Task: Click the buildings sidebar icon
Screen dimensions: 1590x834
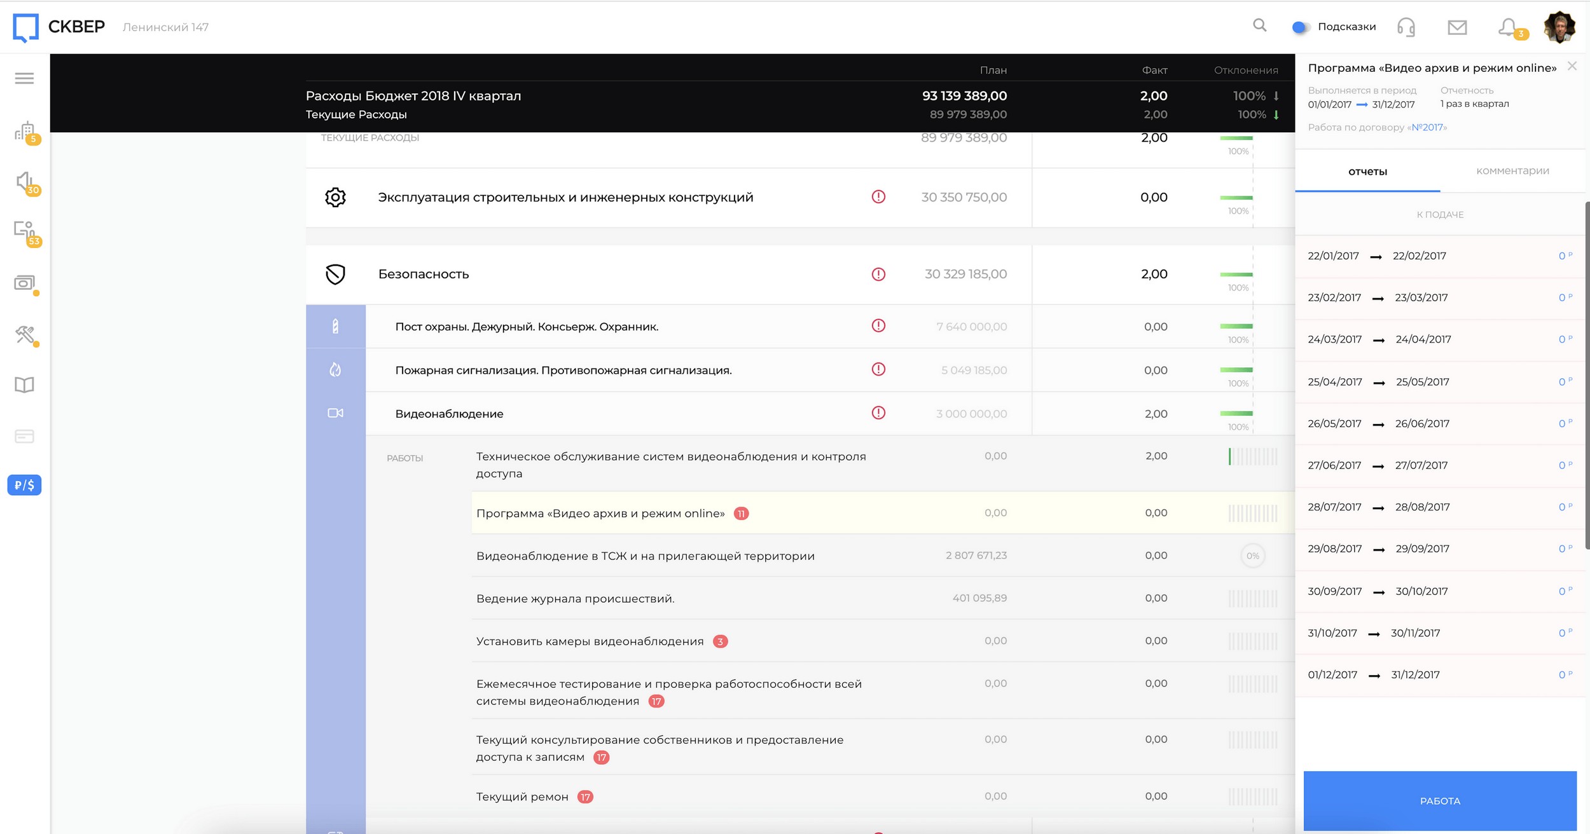Action: 25,132
